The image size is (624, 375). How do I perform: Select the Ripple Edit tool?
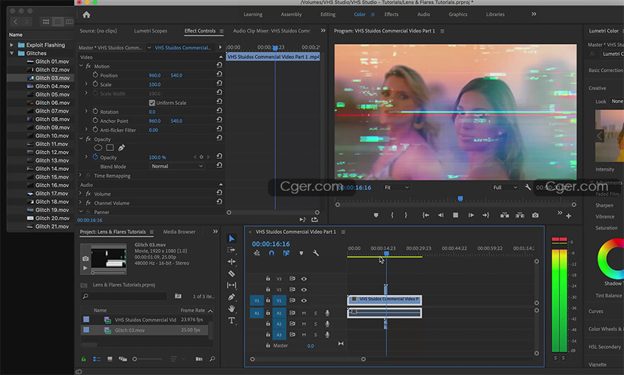[x=232, y=262]
